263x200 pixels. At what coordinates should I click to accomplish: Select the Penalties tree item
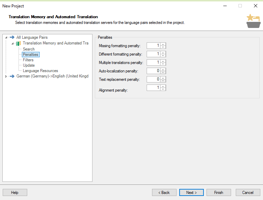[31, 55]
